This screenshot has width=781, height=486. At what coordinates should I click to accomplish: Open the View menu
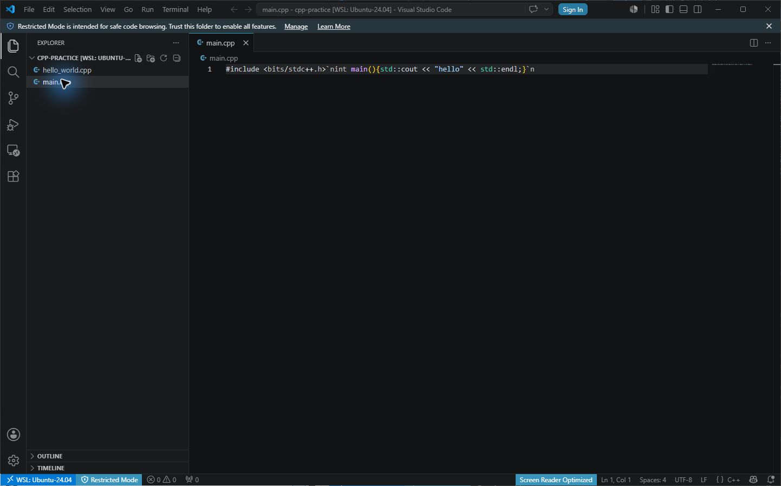(108, 9)
